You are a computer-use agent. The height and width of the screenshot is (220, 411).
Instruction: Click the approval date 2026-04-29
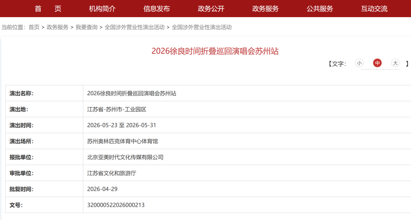[x=102, y=189]
